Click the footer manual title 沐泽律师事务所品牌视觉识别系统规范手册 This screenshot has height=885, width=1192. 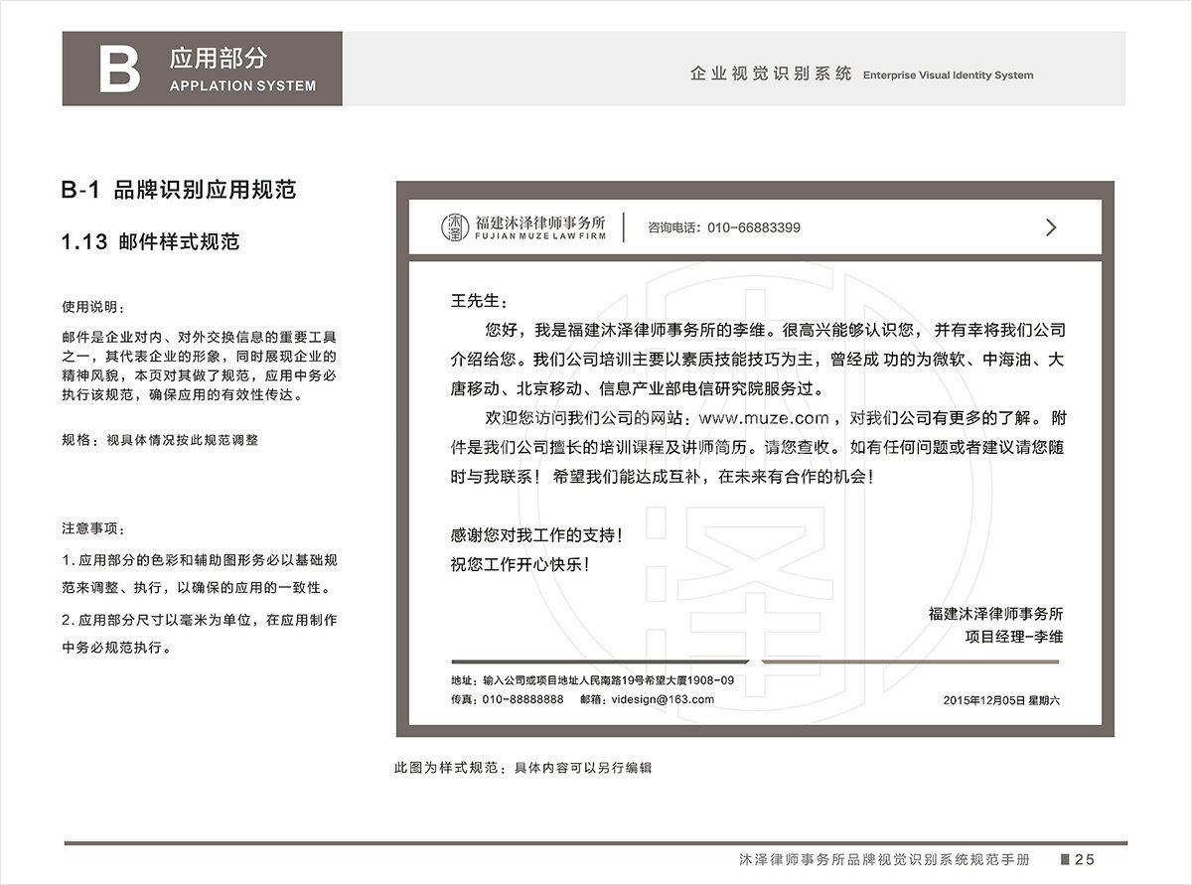[883, 859]
